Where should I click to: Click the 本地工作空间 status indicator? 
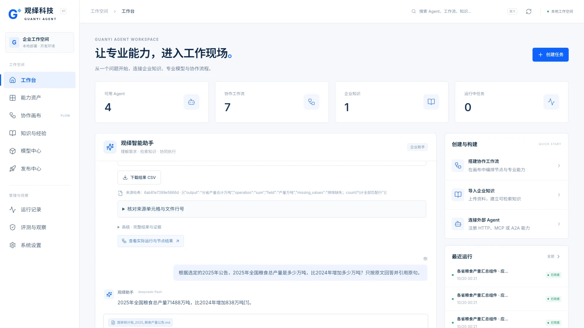point(560,11)
